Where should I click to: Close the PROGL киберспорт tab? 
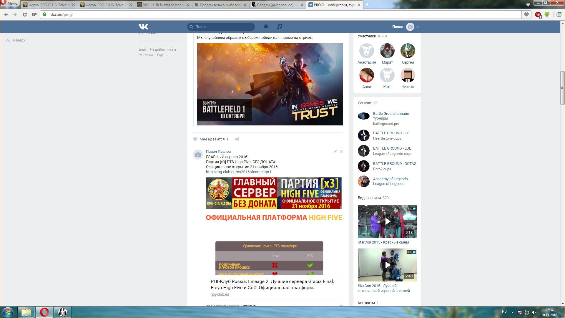[359, 5]
